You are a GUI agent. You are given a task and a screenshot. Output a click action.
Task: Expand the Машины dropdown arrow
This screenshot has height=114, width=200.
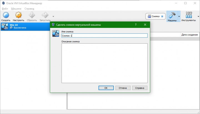pyautogui.click(x=179, y=16)
